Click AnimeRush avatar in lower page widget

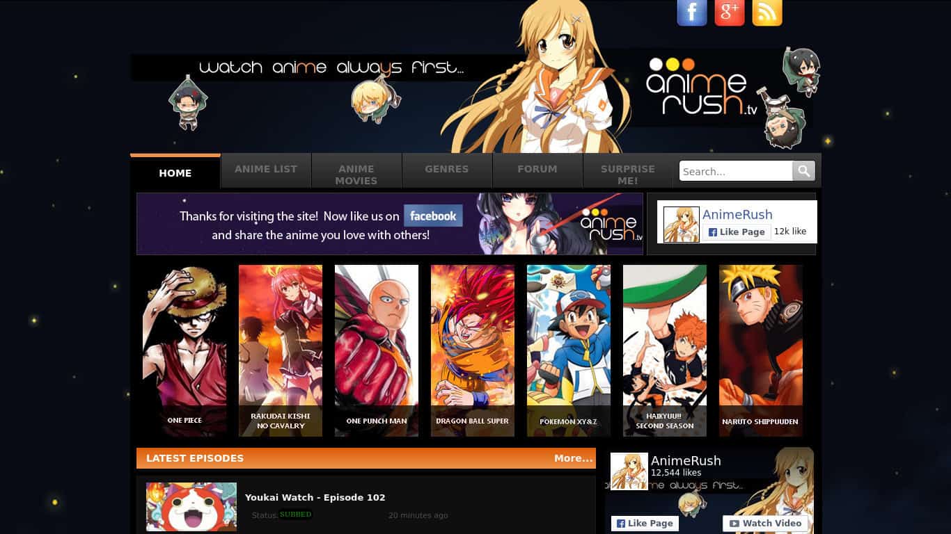[x=629, y=471]
